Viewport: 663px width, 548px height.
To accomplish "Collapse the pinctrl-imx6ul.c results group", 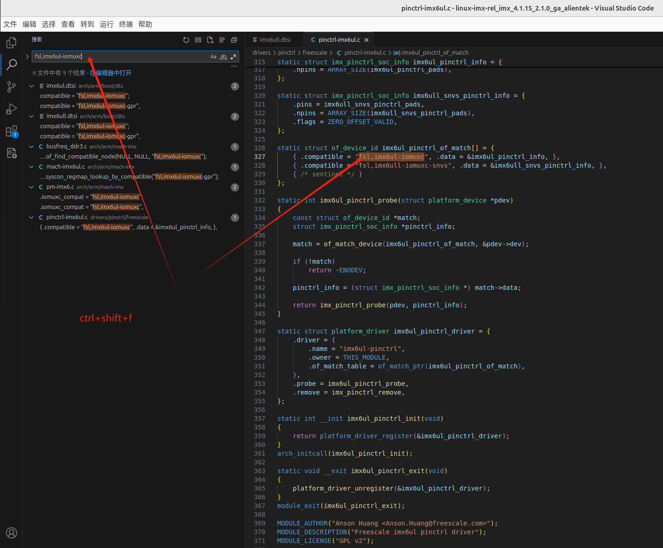I will [31, 217].
